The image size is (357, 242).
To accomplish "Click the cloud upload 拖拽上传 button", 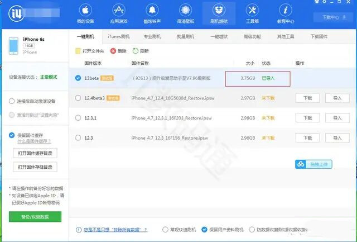I will [x=313, y=164].
